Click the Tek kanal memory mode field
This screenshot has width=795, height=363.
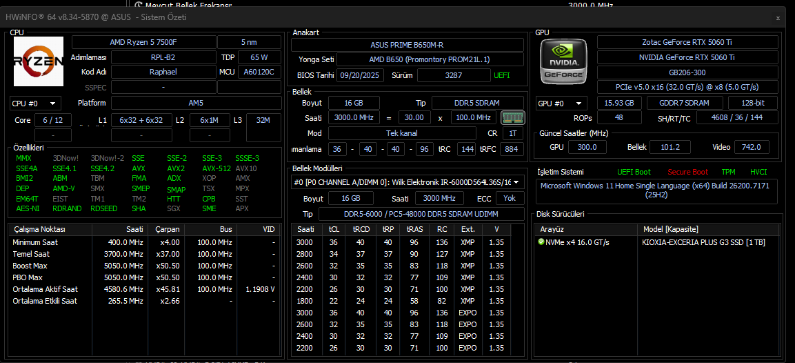(402, 133)
